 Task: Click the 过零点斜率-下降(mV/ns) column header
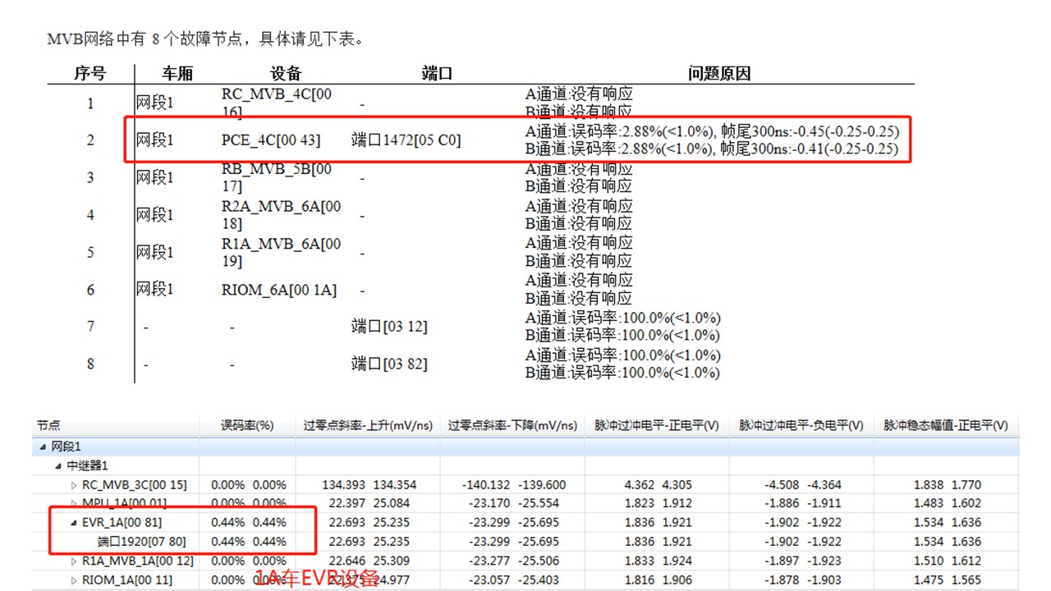coord(512,426)
